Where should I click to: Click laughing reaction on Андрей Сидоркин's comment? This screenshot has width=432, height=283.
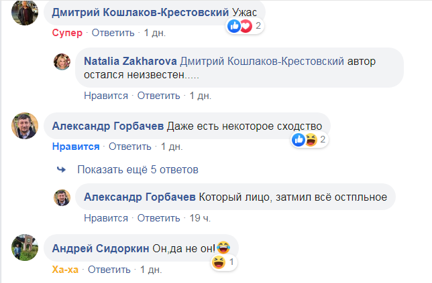(218, 263)
